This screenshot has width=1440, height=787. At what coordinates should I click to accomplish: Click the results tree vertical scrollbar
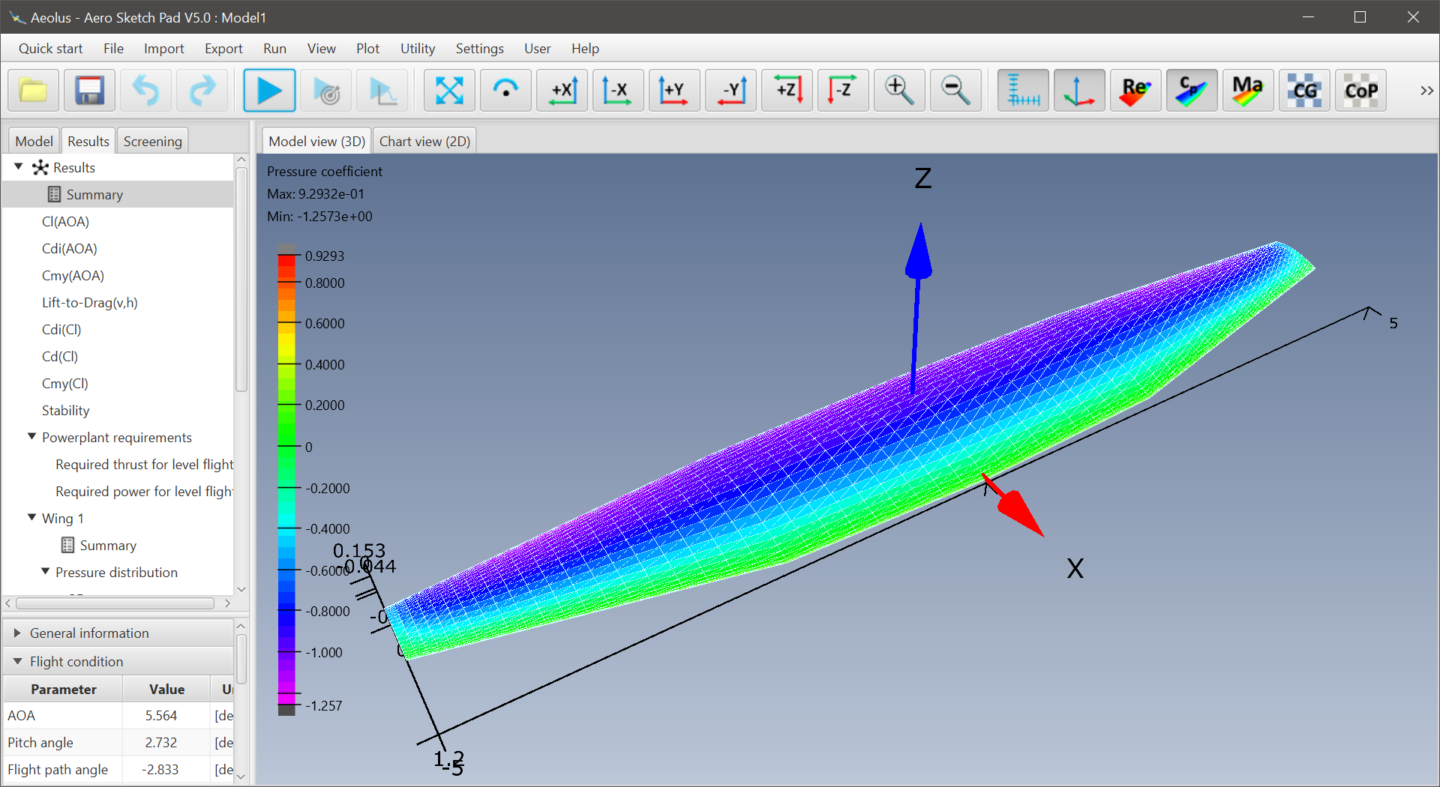pyautogui.click(x=241, y=279)
